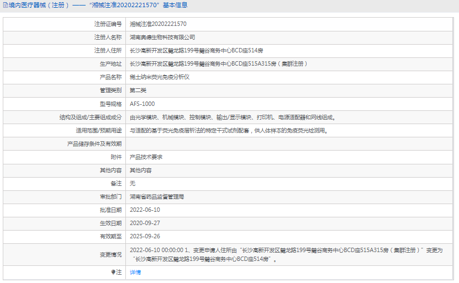This screenshot has width=459, height=283.
Task: Click the 有效期至 row label
Action: (x=110, y=236)
